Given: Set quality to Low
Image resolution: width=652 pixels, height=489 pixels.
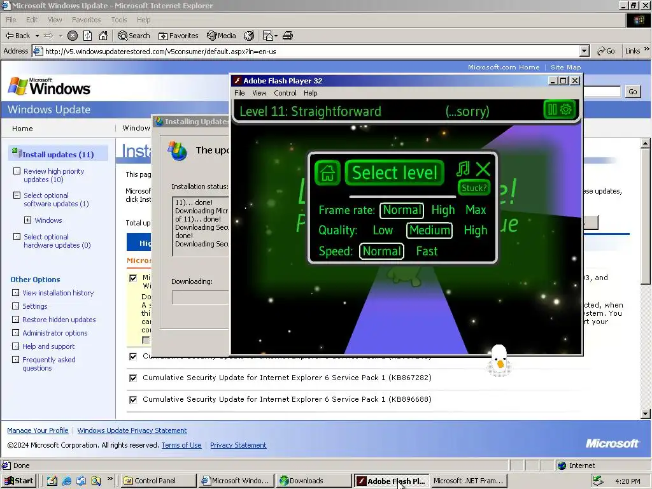Looking at the screenshot, I should pos(383,230).
